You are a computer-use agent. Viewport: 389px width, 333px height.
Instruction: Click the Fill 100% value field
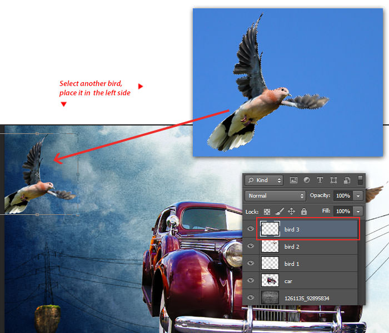343,211
